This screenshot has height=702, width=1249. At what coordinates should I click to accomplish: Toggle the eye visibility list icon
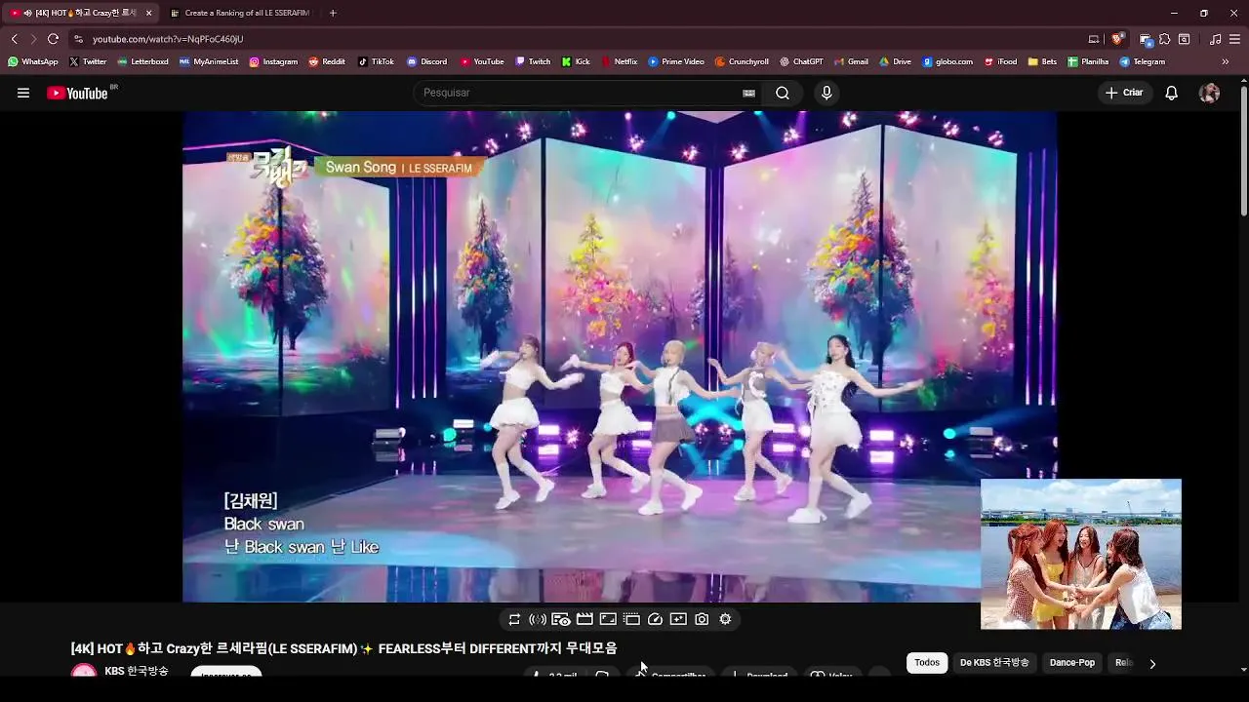point(561,619)
